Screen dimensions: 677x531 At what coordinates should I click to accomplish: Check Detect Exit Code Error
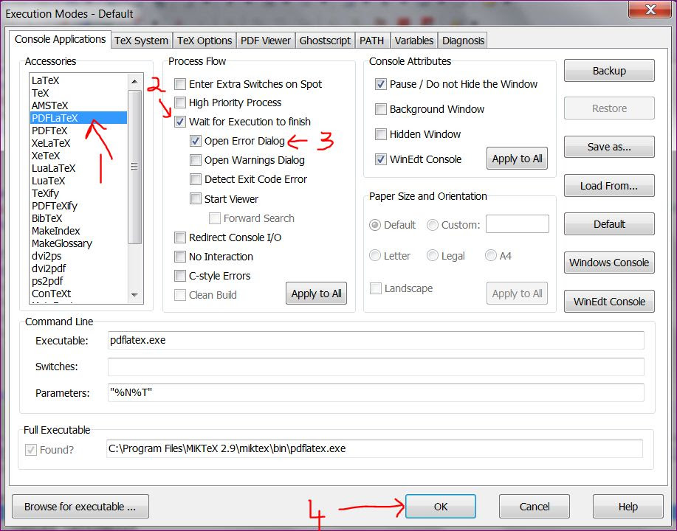coord(196,179)
